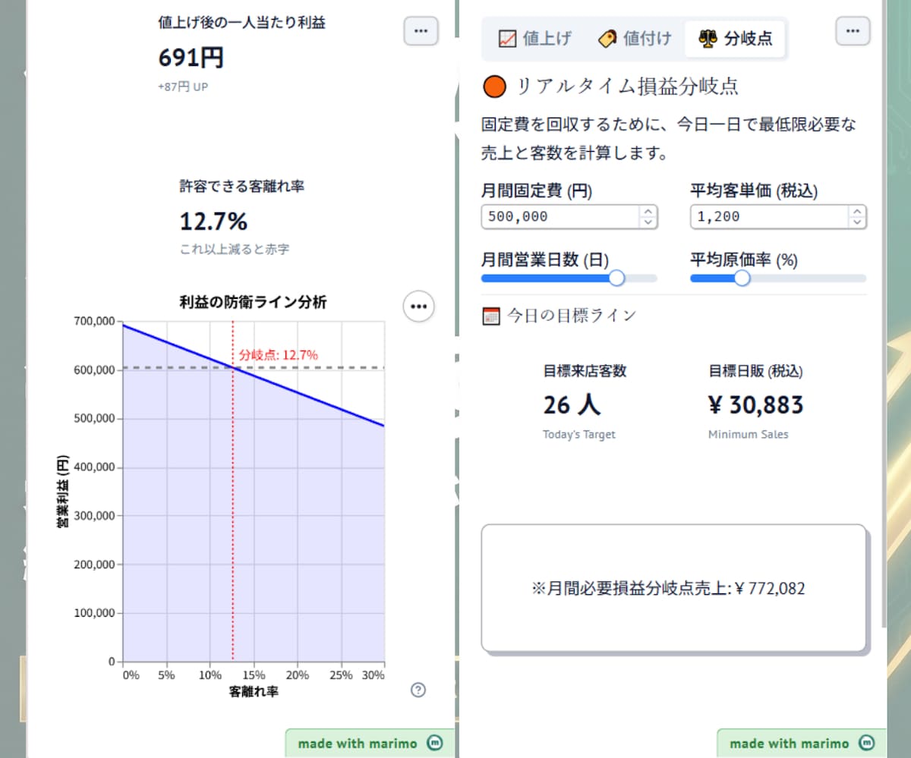911x758 pixels.
Task: Increase 月間固定費 with the up stepper
Action: click(x=648, y=211)
